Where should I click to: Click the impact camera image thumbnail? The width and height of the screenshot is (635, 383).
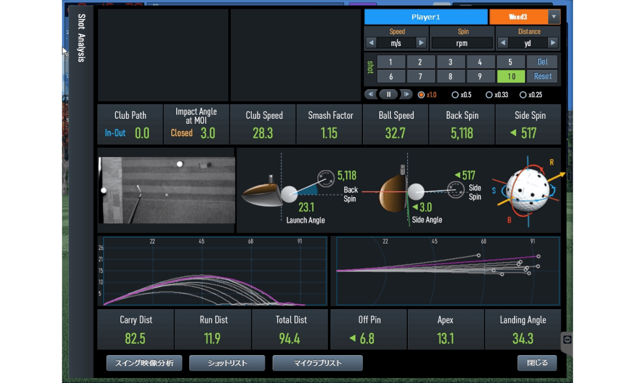tap(166, 190)
